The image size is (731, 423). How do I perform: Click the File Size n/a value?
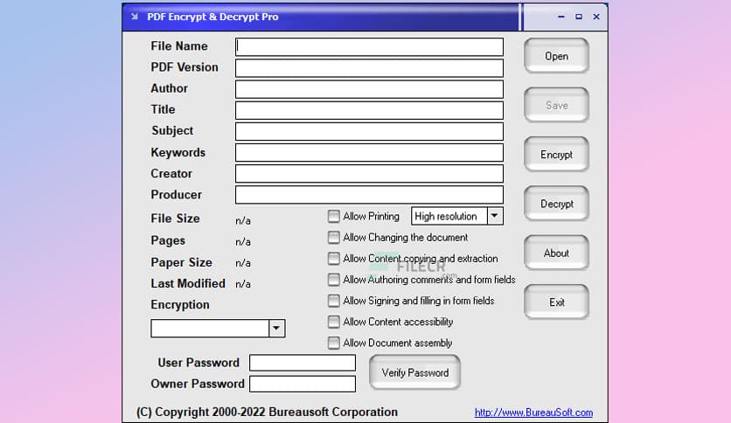(243, 220)
